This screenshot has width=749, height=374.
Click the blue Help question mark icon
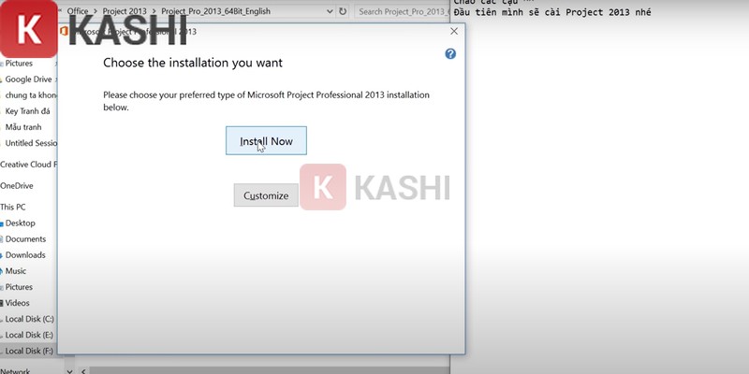pyautogui.click(x=450, y=54)
